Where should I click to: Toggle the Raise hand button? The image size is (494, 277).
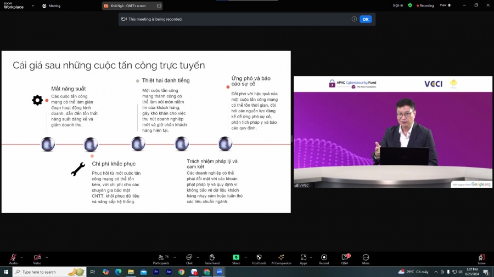(x=212, y=258)
